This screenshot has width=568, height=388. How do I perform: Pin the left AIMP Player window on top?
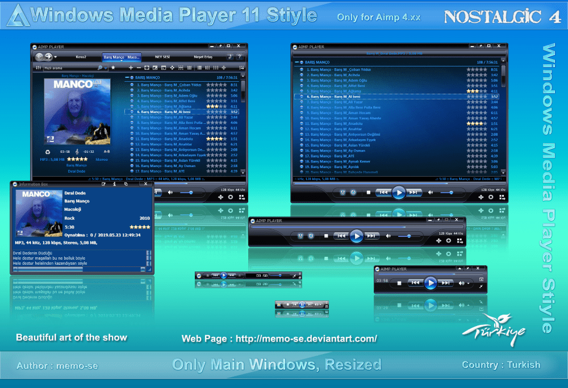point(220,46)
